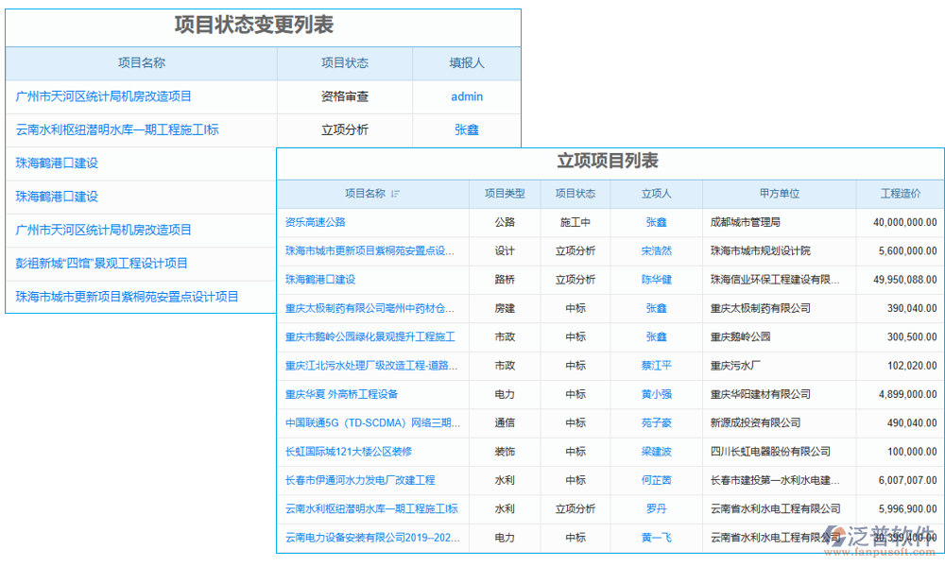Open 黄小强 on the 重庆华夏 equipment row
945x567 pixels.
(x=656, y=394)
